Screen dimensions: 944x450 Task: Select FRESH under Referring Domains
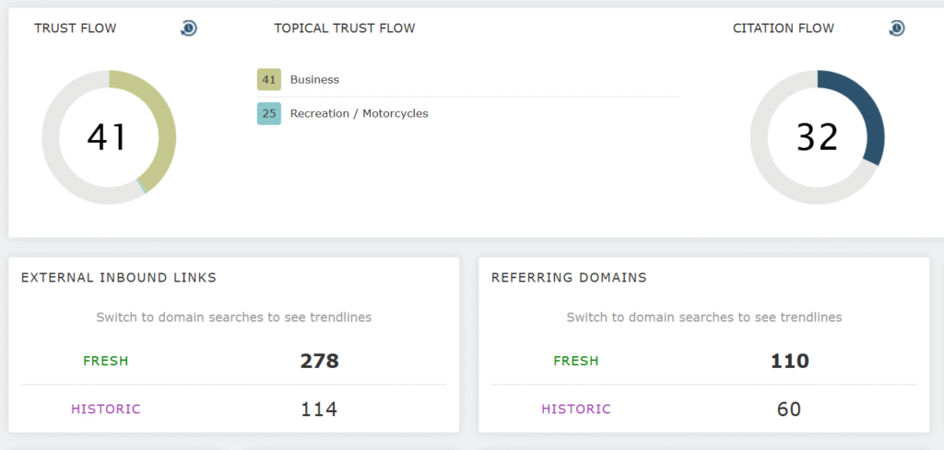576,361
